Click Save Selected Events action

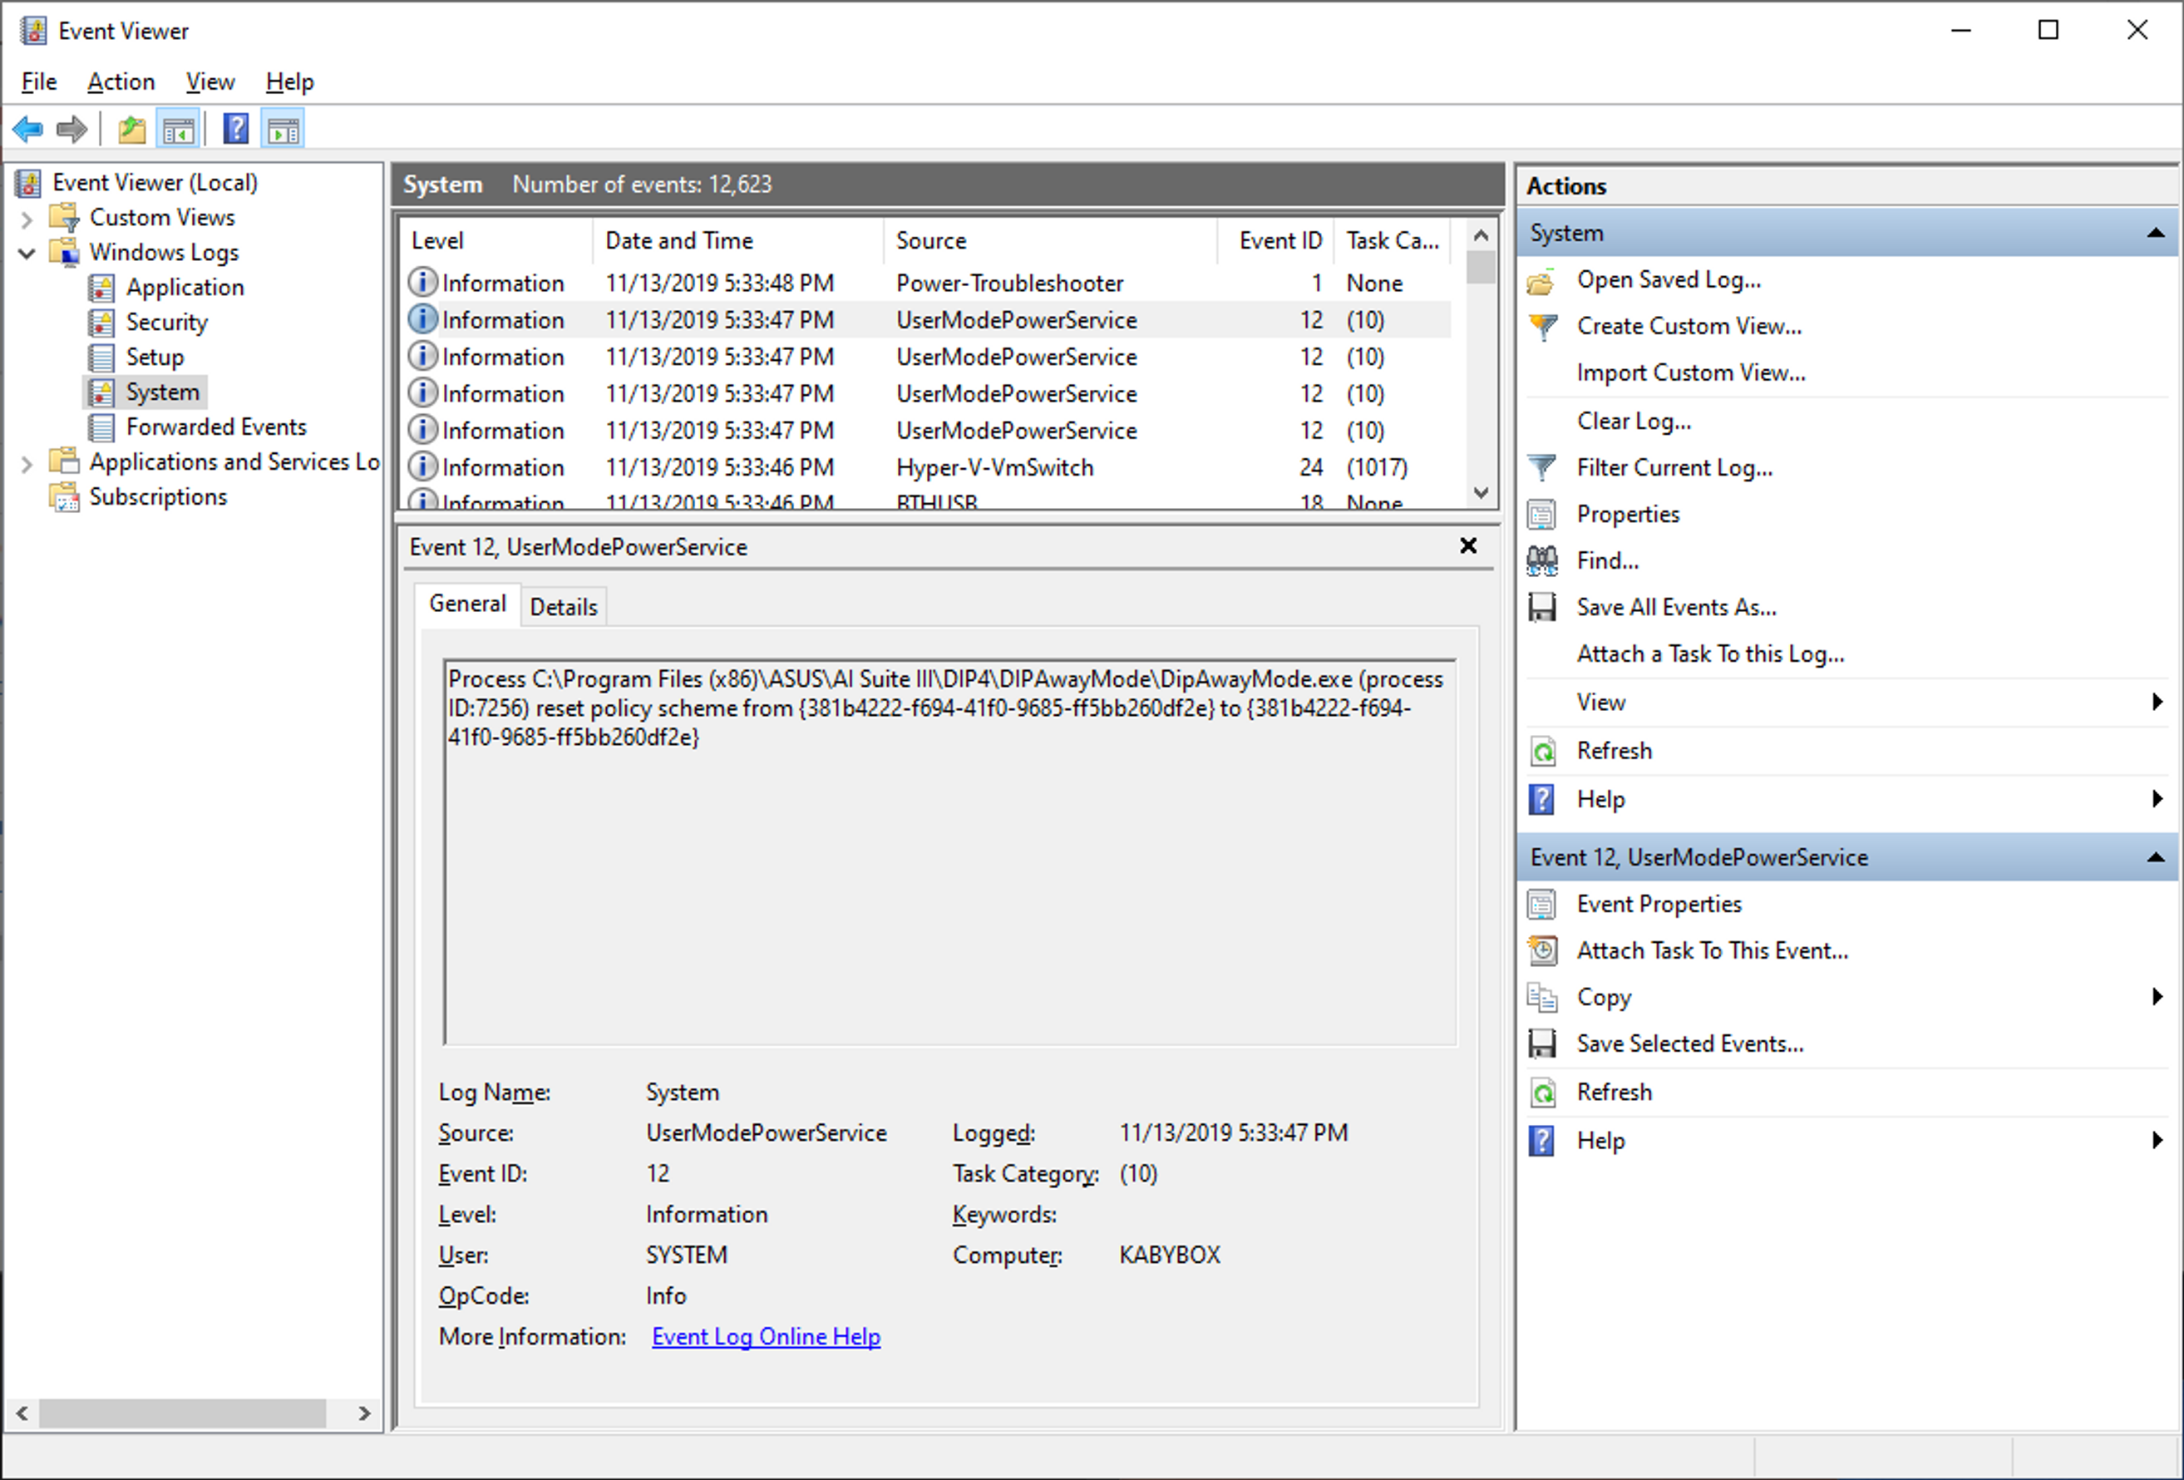pyautogui.click(x=1689, y=1043)
